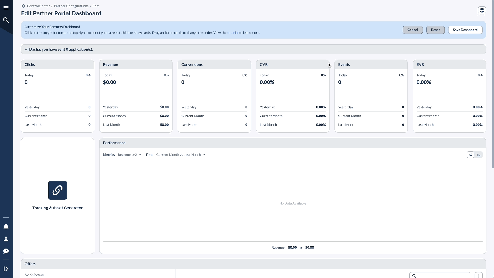Click the sidebar search icon
Screen dimensions: 494x278
click(x=6, y=20)
